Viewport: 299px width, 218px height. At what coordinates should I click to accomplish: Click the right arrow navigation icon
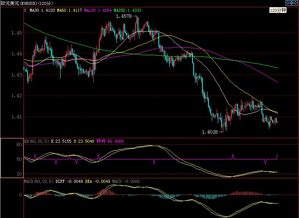[295, 3]
